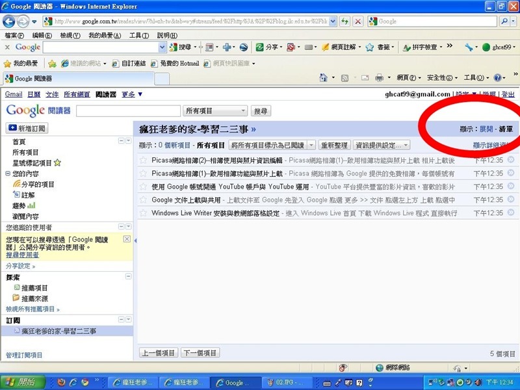The height and width of the screenshot is (390, 520).
Task: Open original page arrow for Windows Live Writer row
Action: [511, 213]
